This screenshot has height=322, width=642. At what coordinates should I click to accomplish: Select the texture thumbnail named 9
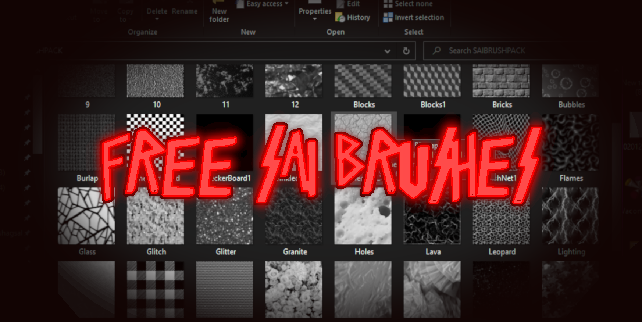coord(86,81)
